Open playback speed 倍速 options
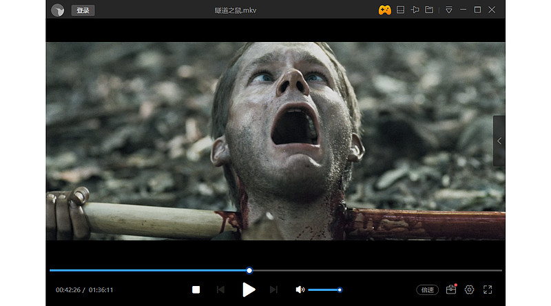 427,290
